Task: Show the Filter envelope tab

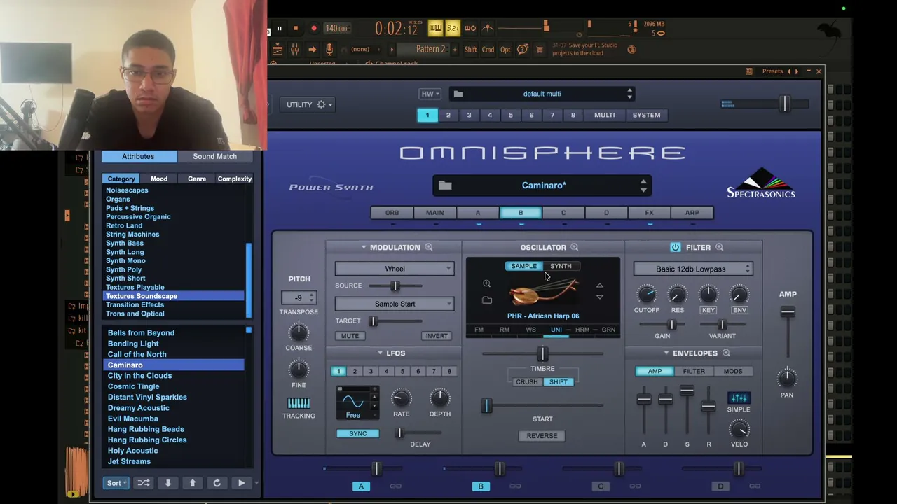Action: coord(694,372)
